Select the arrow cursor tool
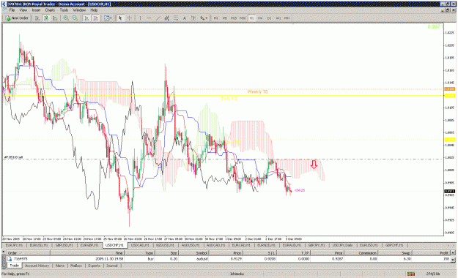The height and width of the screenshot is (278, 458). (x=120, y=18)
